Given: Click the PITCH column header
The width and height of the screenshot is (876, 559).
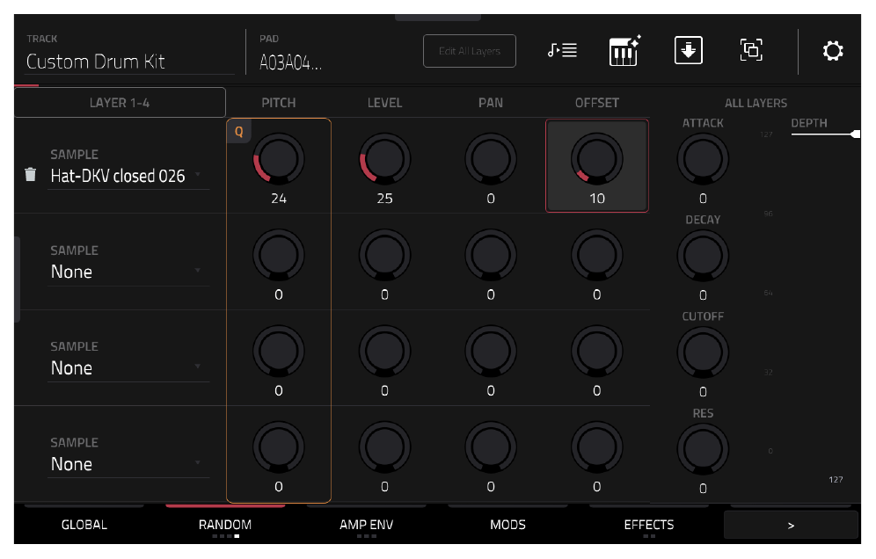Looking at the screenshot, I should click(279, 103).
